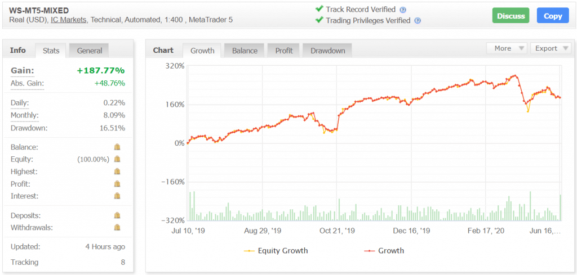
Task: Open the More dropdown menu
Action: tap(506, 48)
